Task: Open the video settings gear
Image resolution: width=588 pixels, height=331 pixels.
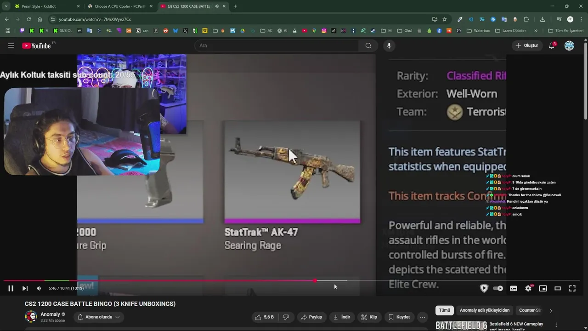Action: click(528, 288)
